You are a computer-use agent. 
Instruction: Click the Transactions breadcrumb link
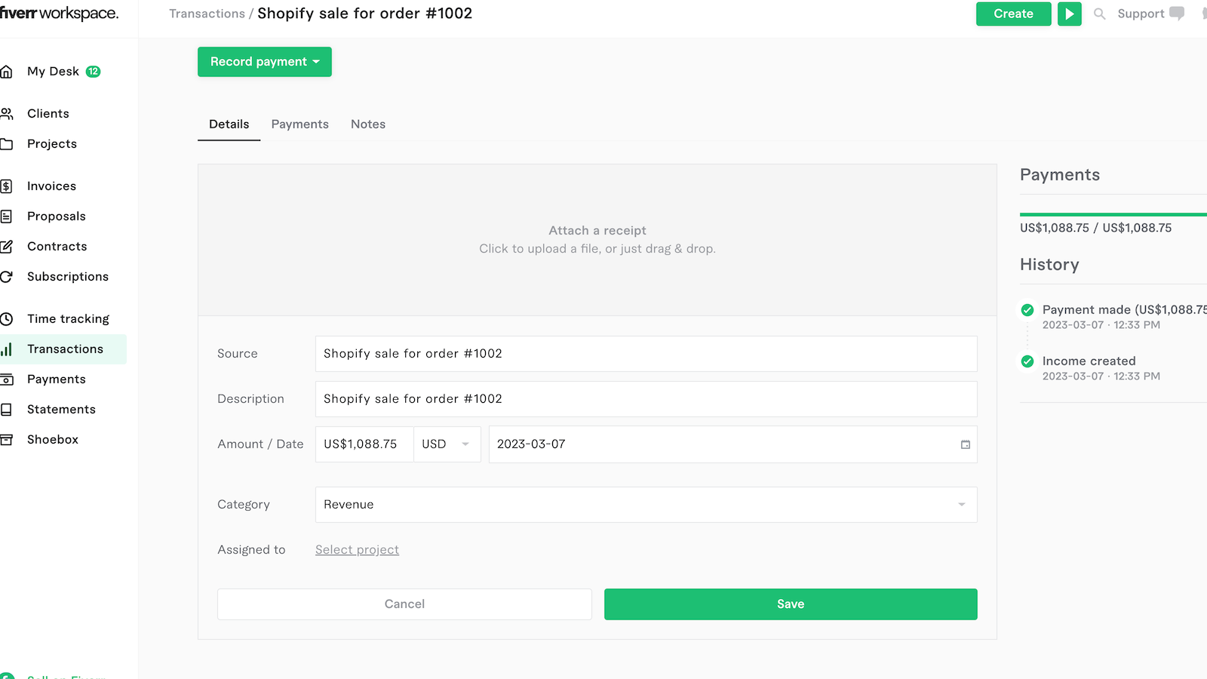pos(207,14)
